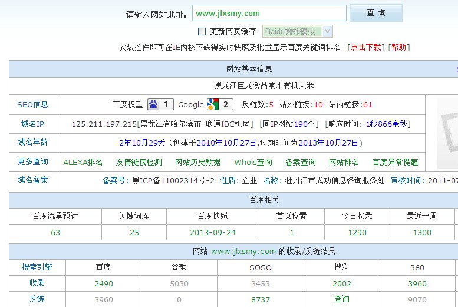The width and height of the screenshot is (458, 307).
Task: Click 百度 收录 value 2490
Action: 104,283
